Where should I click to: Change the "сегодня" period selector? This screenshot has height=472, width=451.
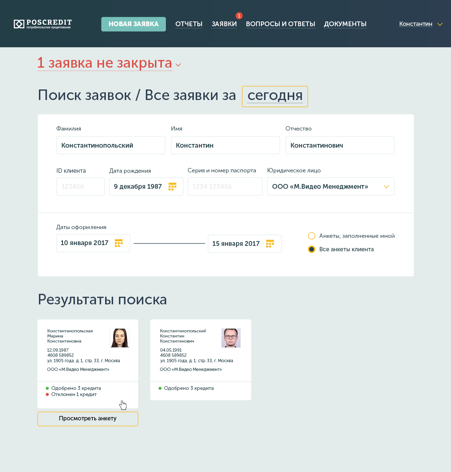click(275, 96)
